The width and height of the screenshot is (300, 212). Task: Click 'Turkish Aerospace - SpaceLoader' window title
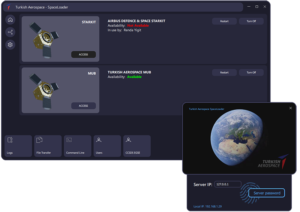(x=42, y=7)
